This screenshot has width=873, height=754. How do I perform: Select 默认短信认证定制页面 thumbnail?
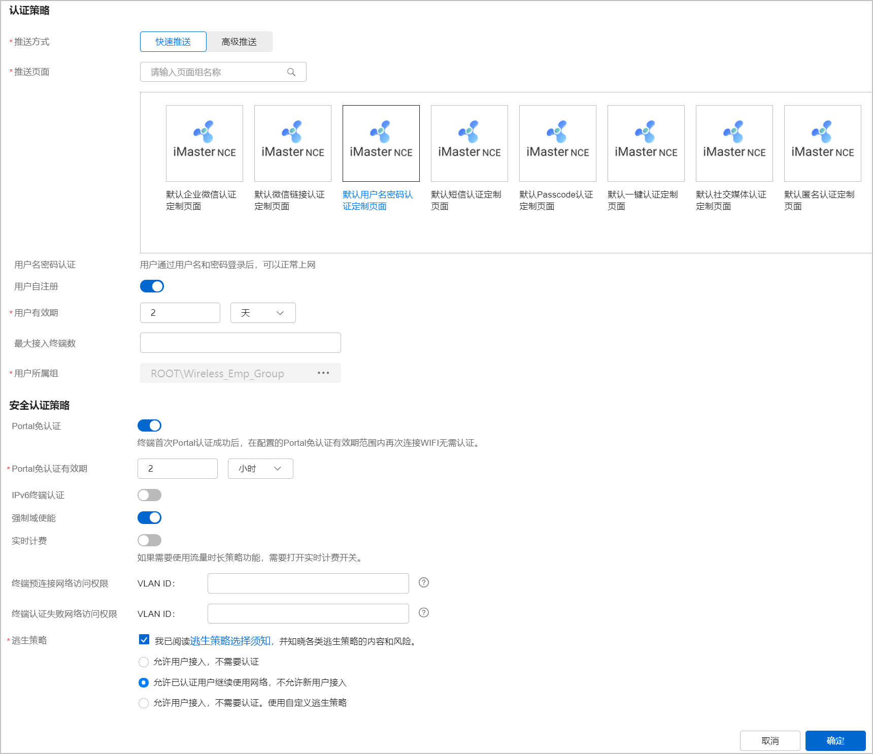469,143
